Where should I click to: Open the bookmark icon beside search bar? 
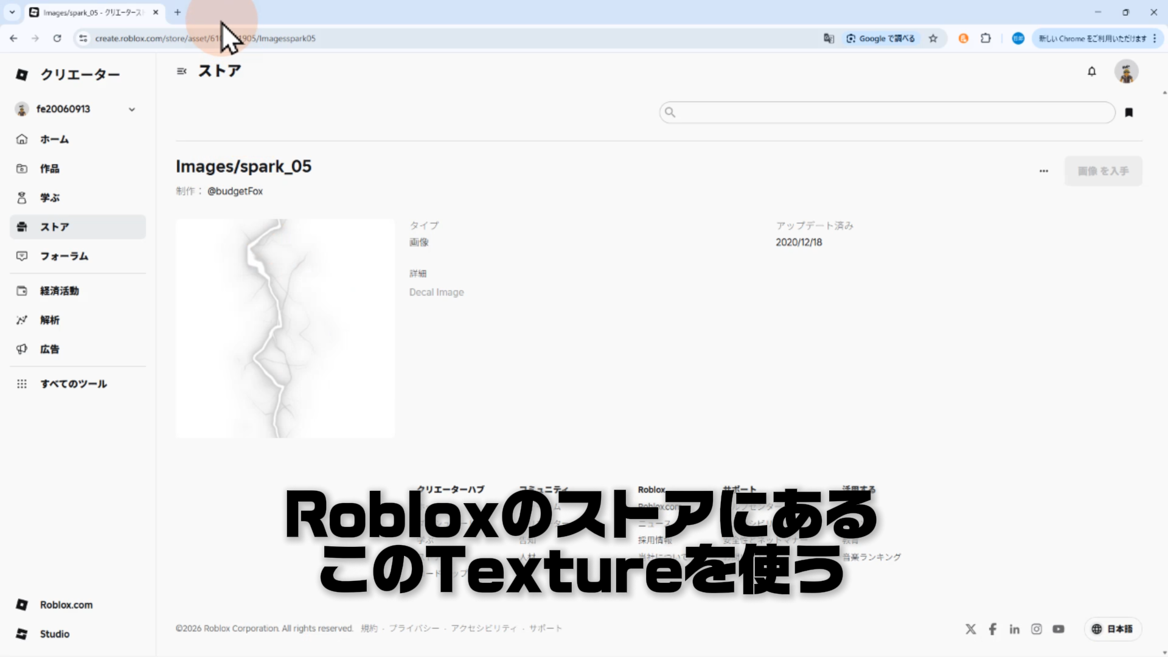(1129, 113)
